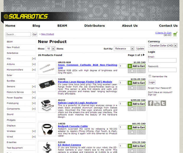Open the EZ-Robot Camera product link
Screen dimensions: 183x153
tap(69, 145)
